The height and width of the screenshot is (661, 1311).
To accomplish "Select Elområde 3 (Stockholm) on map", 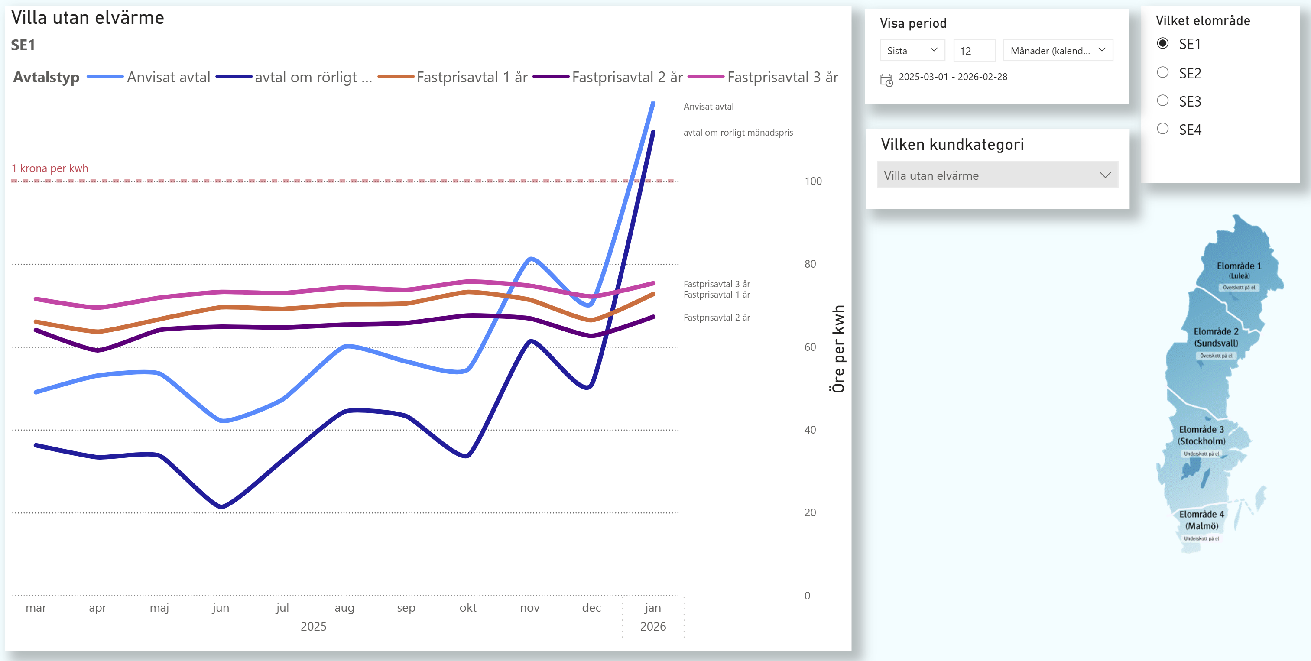I will [x=1201, y=435].
